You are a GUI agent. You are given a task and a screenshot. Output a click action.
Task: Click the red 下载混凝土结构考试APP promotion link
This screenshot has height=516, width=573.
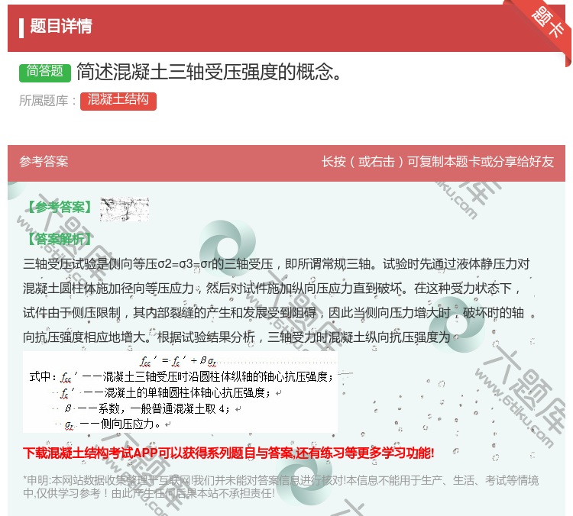(228, 453)
